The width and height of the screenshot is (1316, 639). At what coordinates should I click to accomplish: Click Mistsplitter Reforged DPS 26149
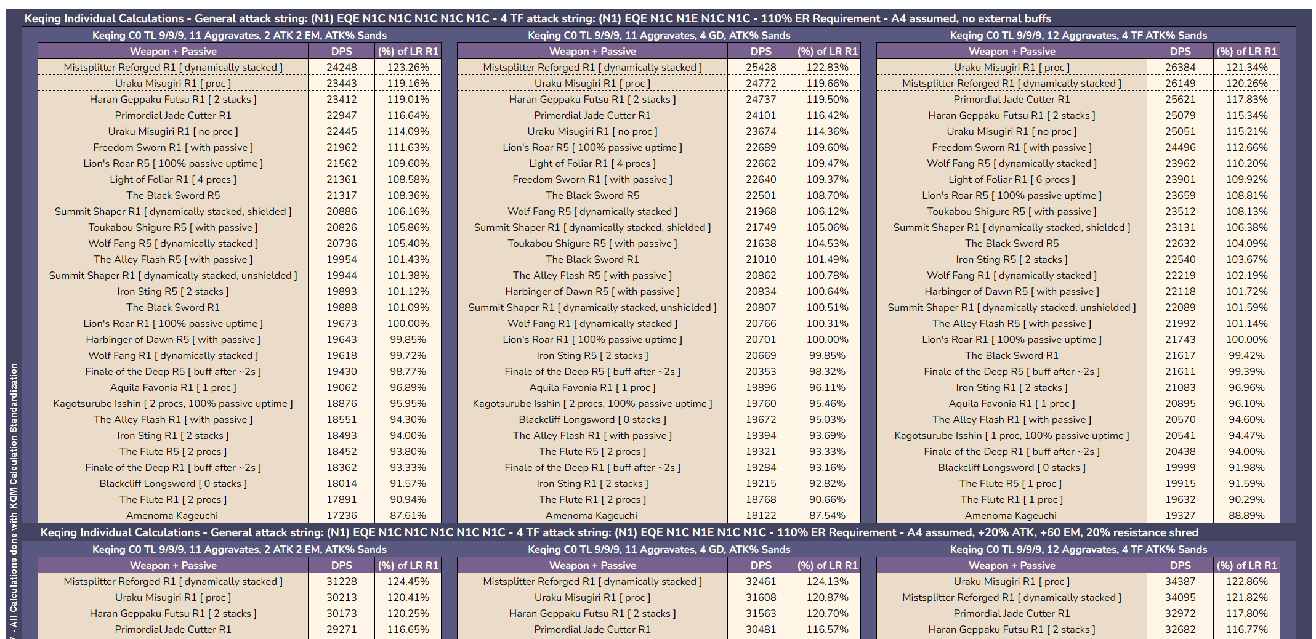(1180, 83)
